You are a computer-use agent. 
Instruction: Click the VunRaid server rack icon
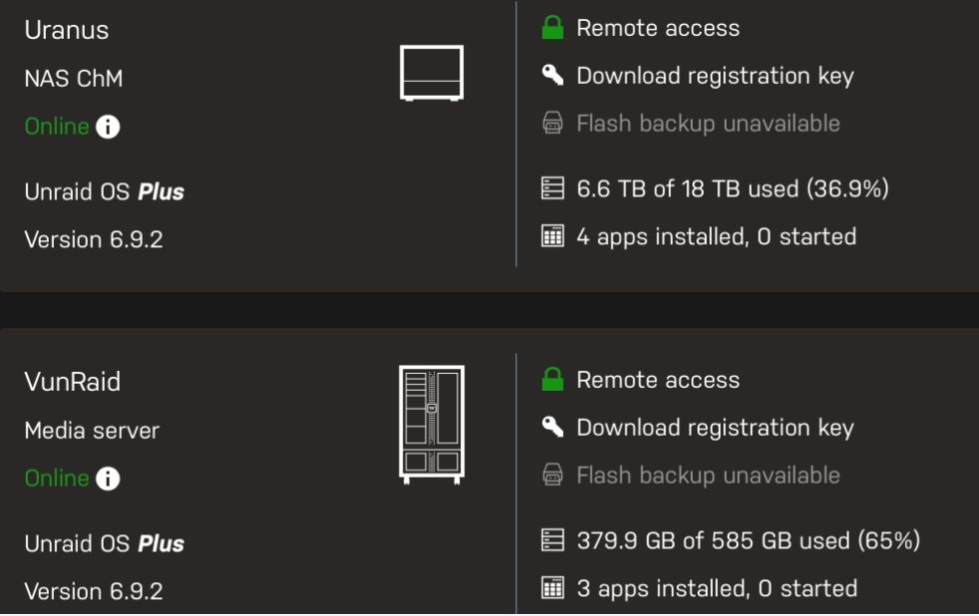tap(431, 425)
